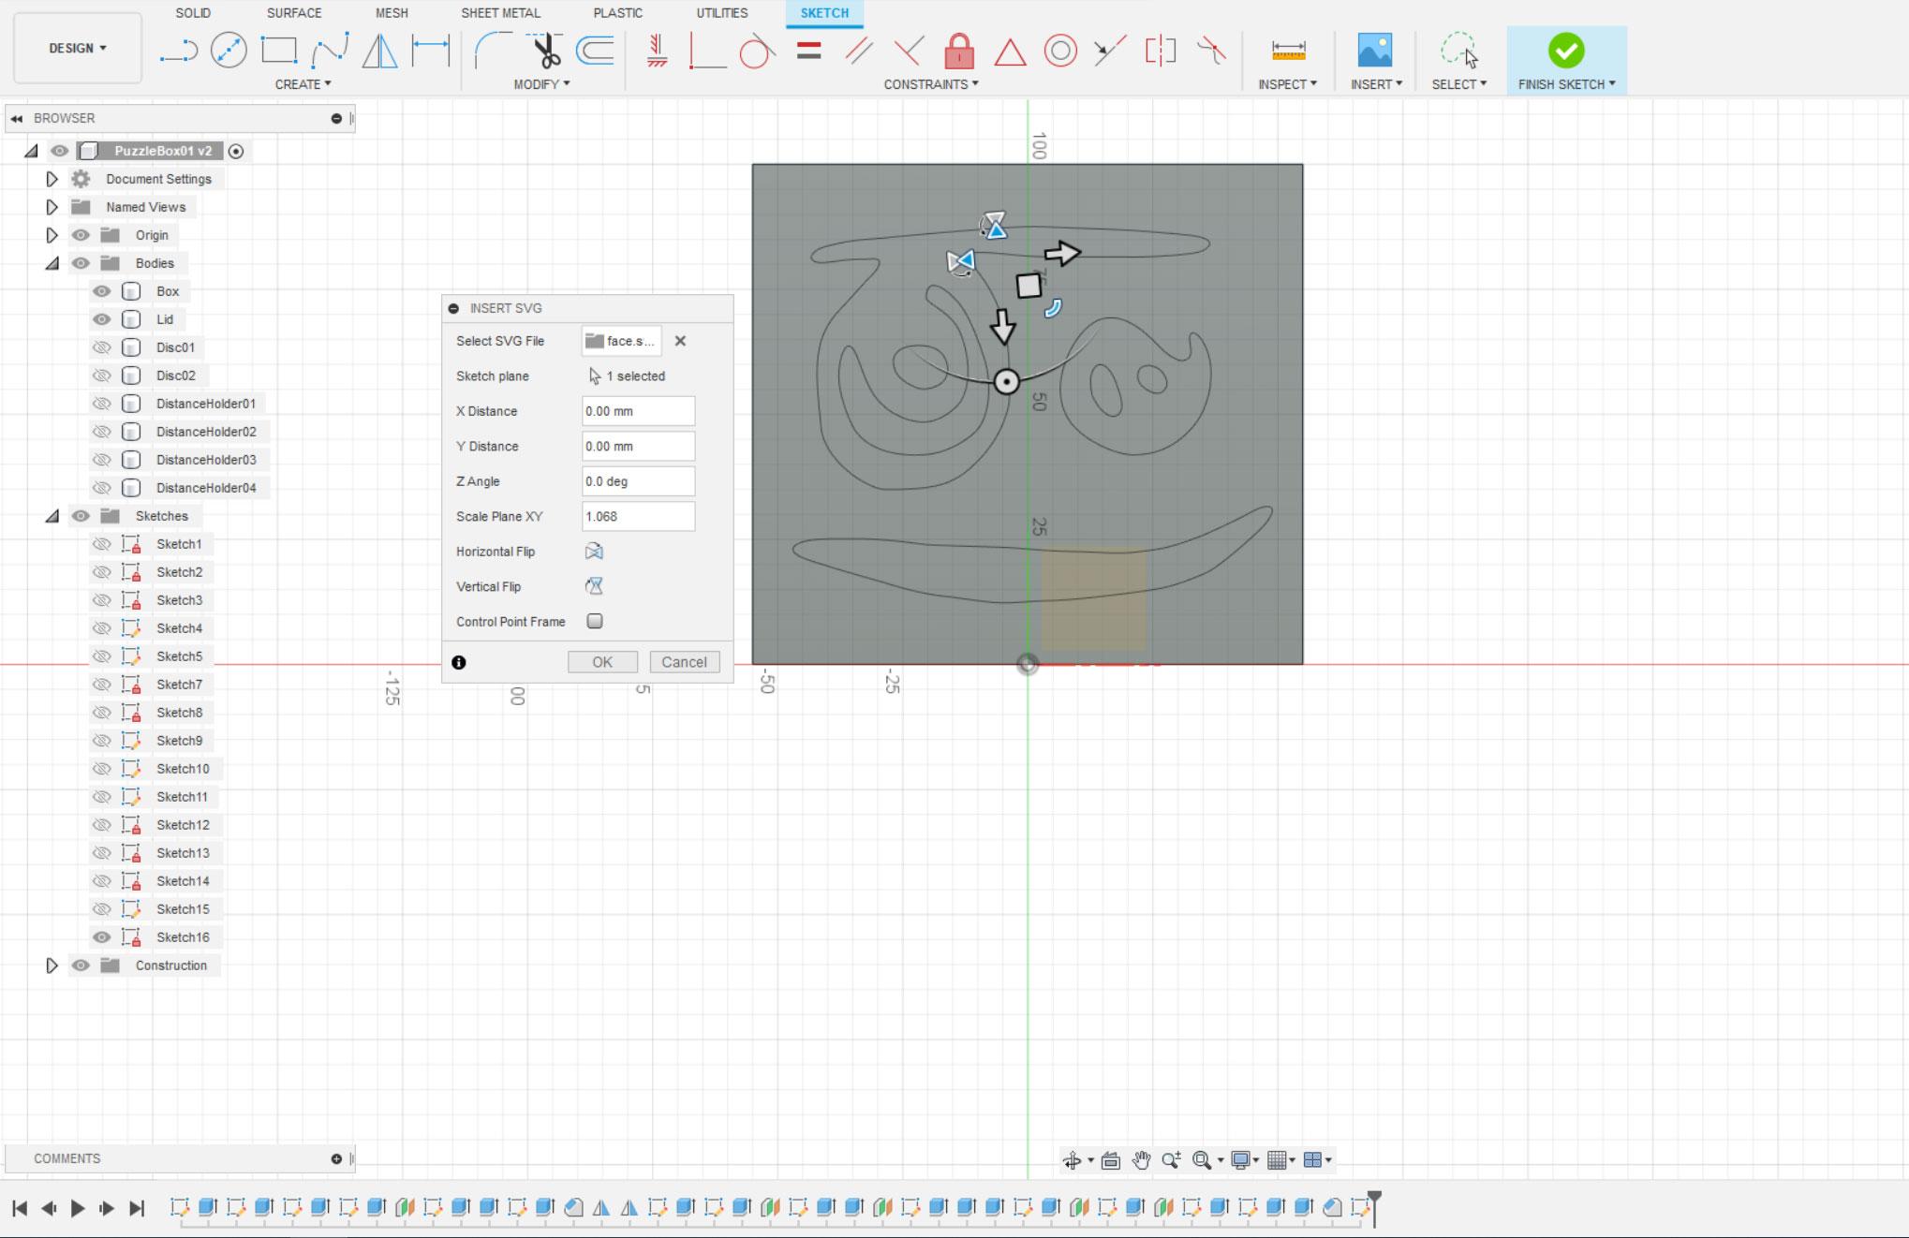The width and height of the screenshot is (1909, 1238).
Task: Toggle visibility of DistanceHolder01 body
Action: coord(101,402)
